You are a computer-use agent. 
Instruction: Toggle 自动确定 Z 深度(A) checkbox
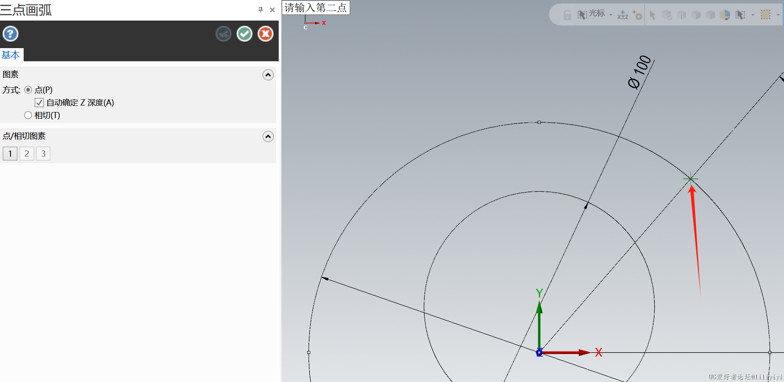pyautogui.click(x=39, y=102)
